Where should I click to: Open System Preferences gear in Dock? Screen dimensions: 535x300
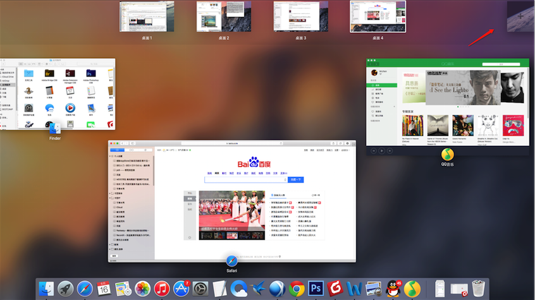(x=200, y=289)
